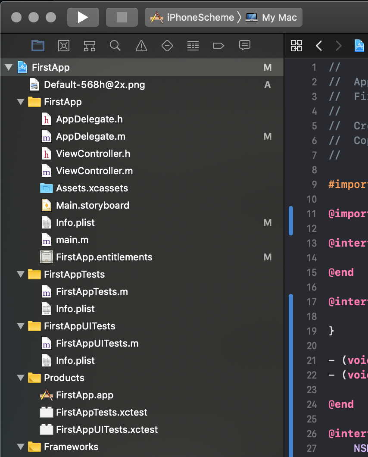The width and height of the screenshot is (368, 457).
Task: Open the Breakpoint navigator
Action: point(219,45)
